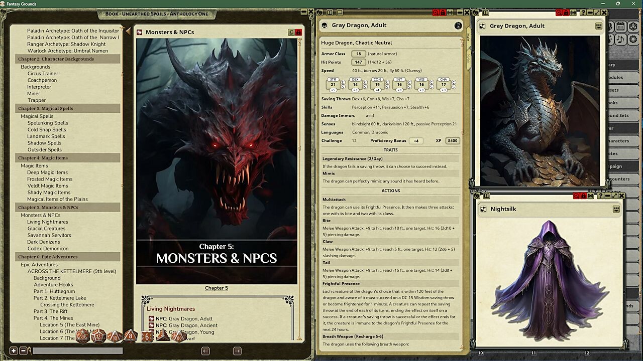Click the speech bubble icon on the book window toolbar

pyautogui.click(x=340, y=13)
